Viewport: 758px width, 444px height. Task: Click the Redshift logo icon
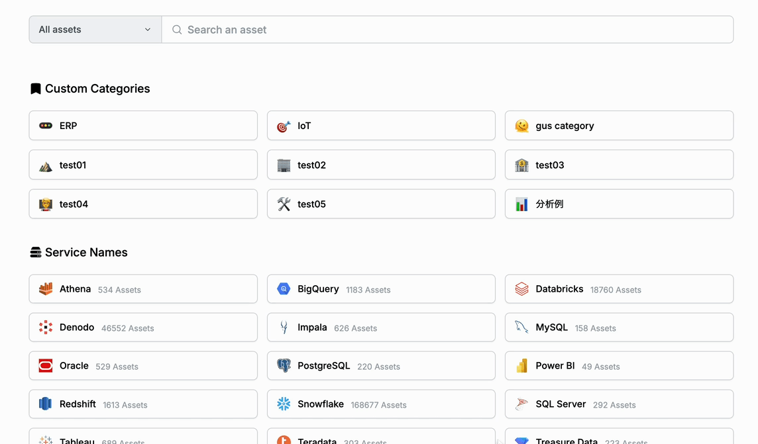[46, 404]
